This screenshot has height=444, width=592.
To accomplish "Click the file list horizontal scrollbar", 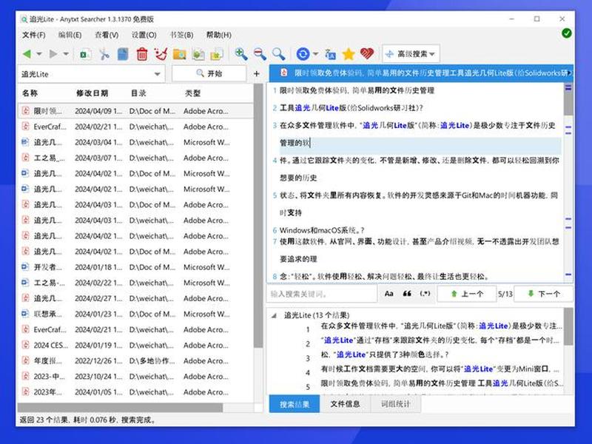I will (x=120, y=408).
